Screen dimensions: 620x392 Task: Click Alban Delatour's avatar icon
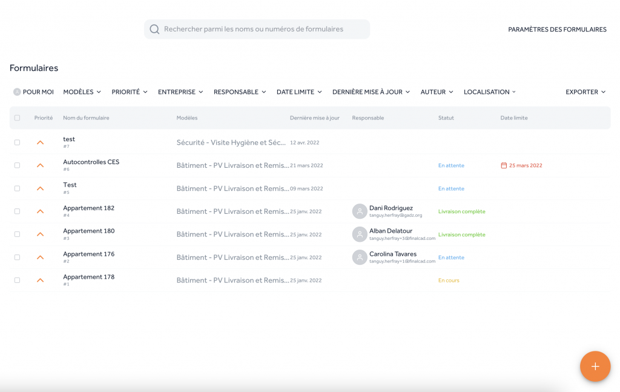coord(360,234)
